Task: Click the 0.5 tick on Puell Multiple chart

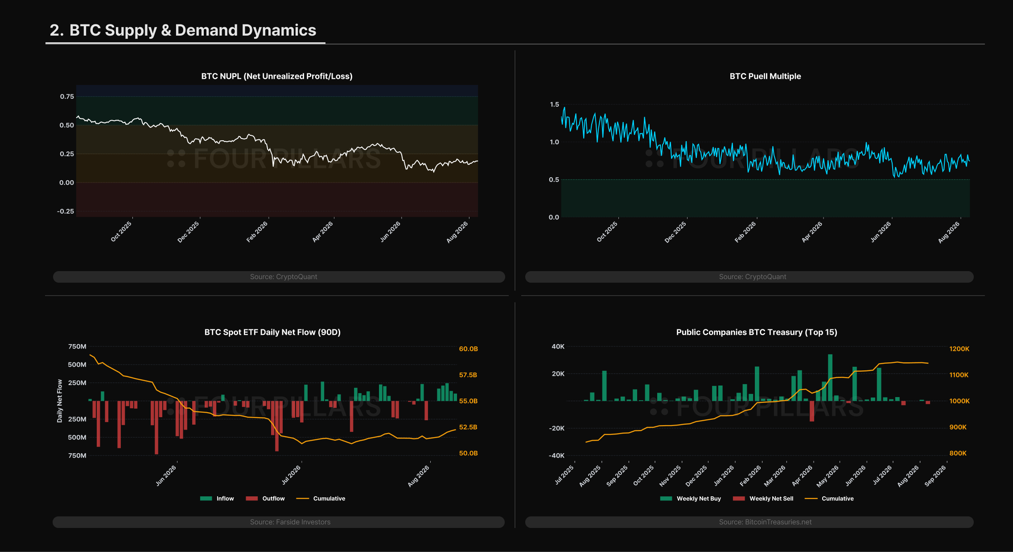Action: tap(554, 180)
